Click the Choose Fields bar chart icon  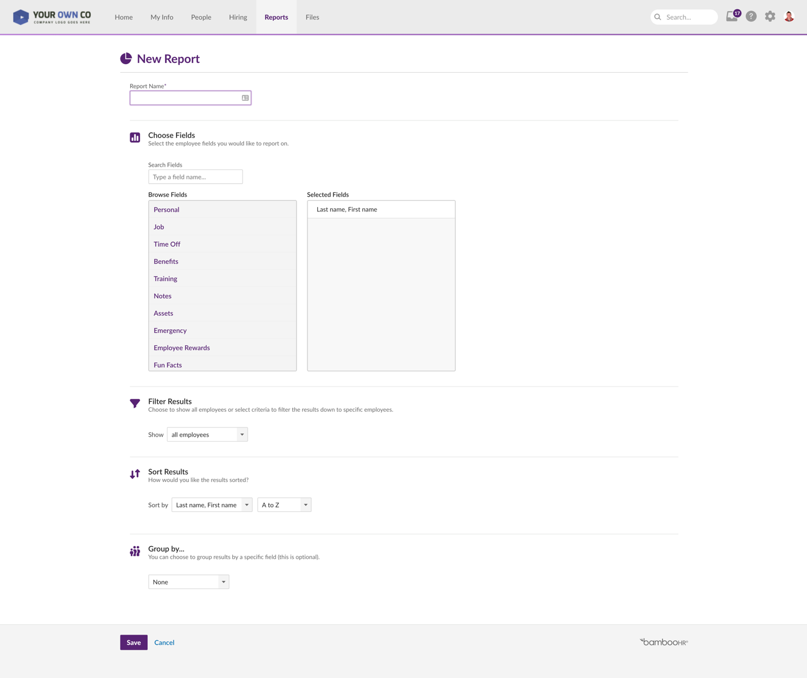tap(135, 137)
